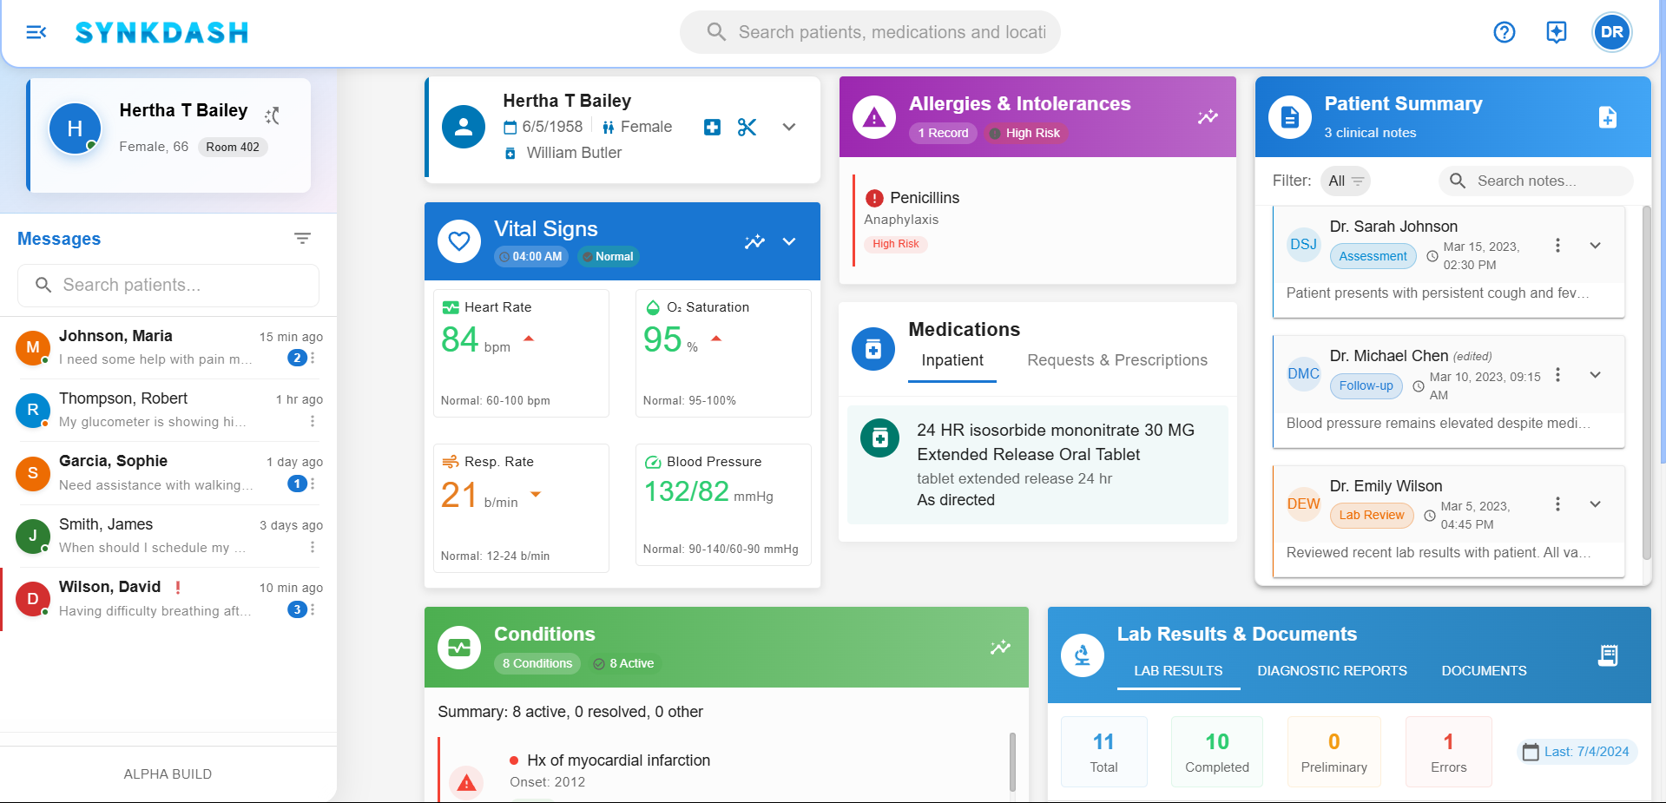
Task: Open Allergies & Intolerances insights icon
Action: (1208, 116)
